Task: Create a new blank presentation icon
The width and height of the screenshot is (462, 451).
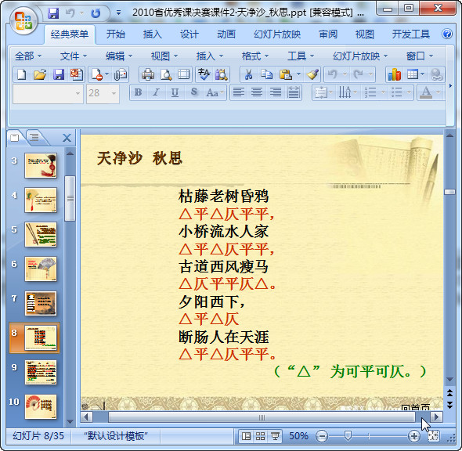Action: coord(21,74)
